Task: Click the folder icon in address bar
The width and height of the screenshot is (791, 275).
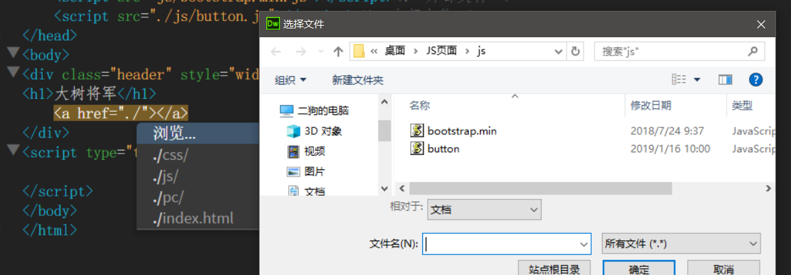Action: pyautogui.click(x=359, y=51)
